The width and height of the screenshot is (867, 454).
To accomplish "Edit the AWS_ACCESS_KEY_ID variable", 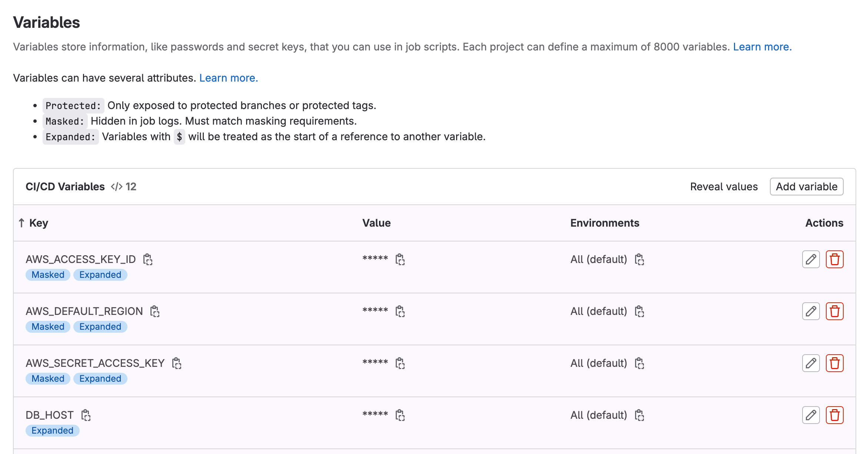I will pos(811,259).
